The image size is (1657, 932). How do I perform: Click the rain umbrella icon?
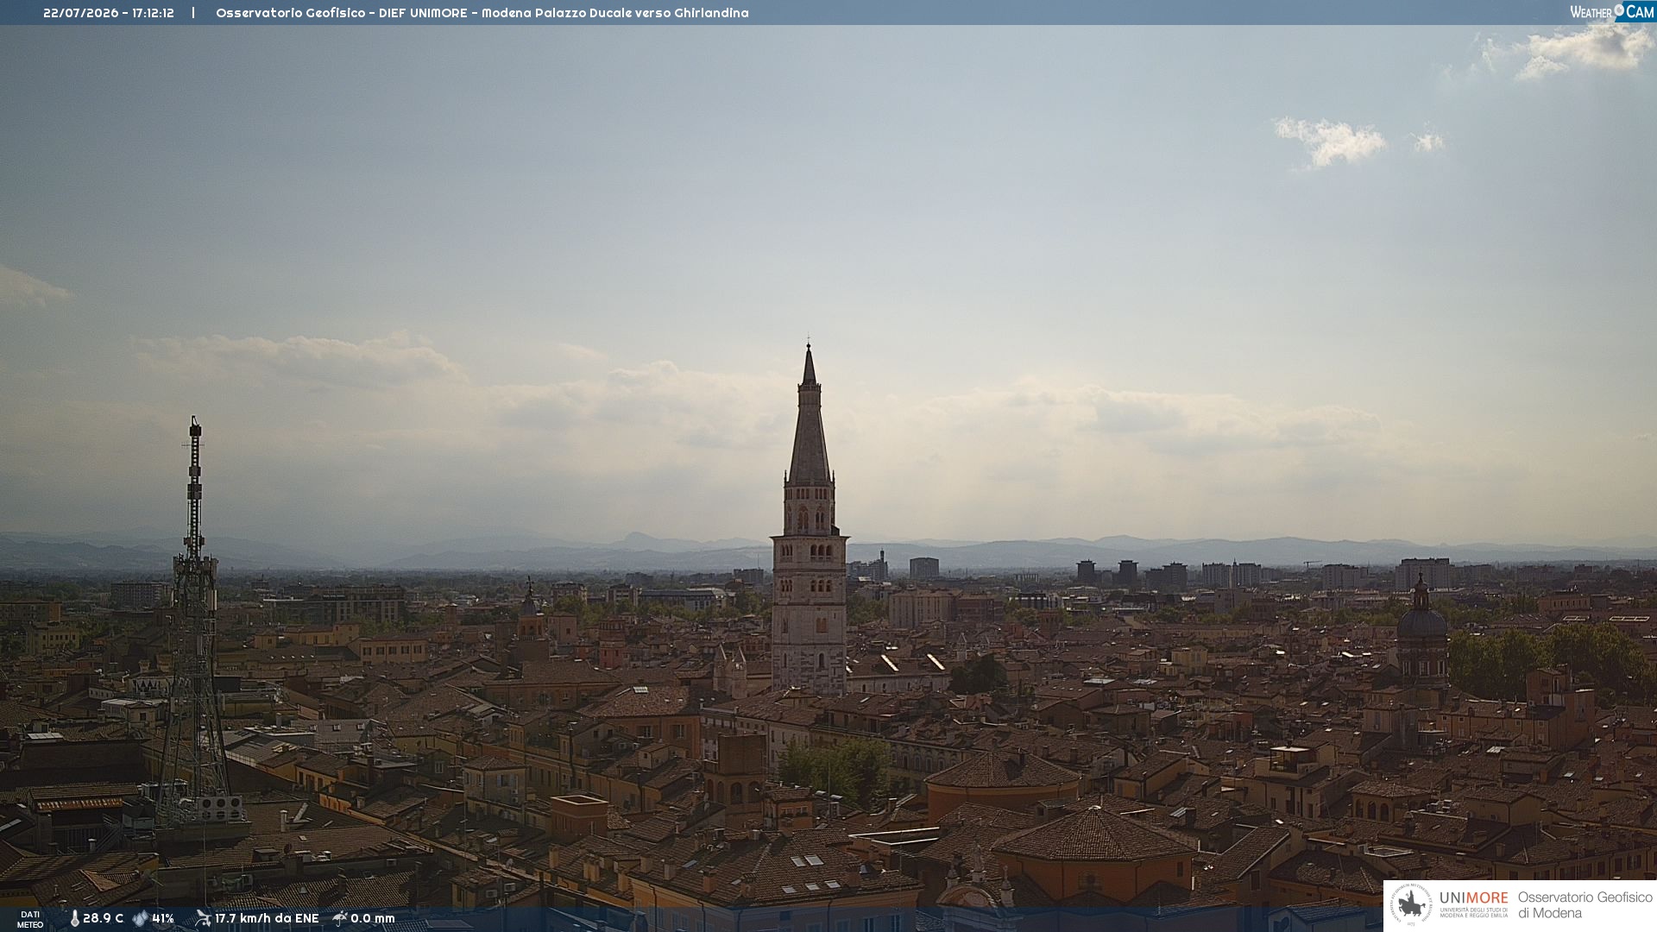[x=340, y=918]
